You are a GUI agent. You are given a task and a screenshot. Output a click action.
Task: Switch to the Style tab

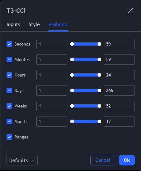point(34,24)
